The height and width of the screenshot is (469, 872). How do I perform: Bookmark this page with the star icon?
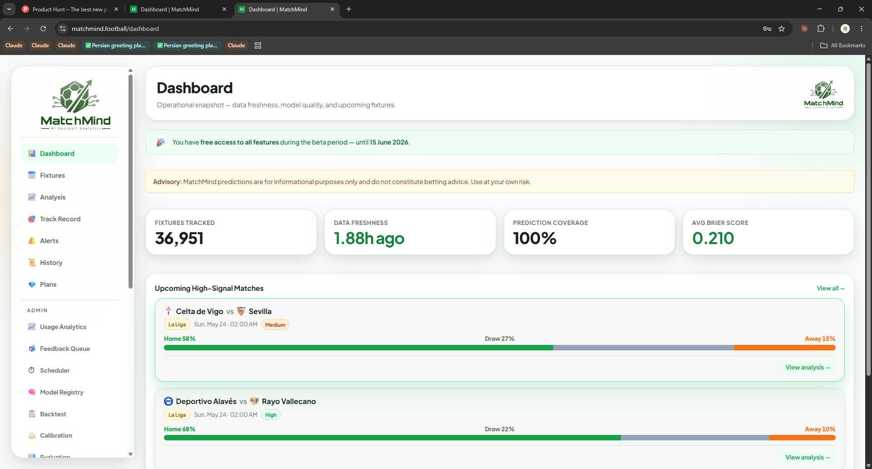click(782, 29)
